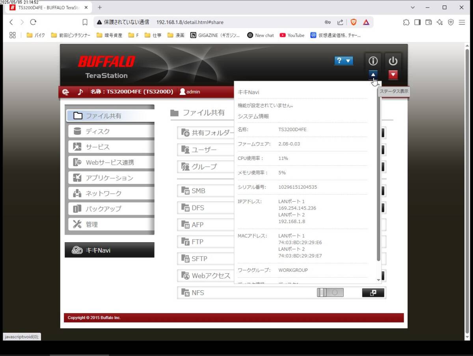Open ネットワーク in the sidebar
The image size is (473, 356).
click(111, 193)
